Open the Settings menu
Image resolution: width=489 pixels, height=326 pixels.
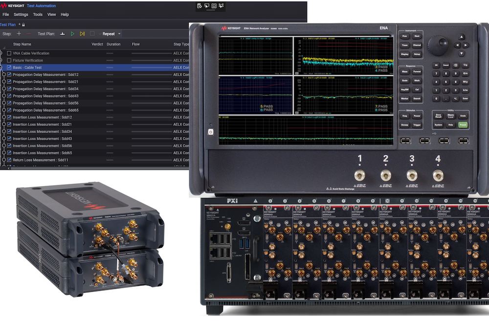coord(20,14)
